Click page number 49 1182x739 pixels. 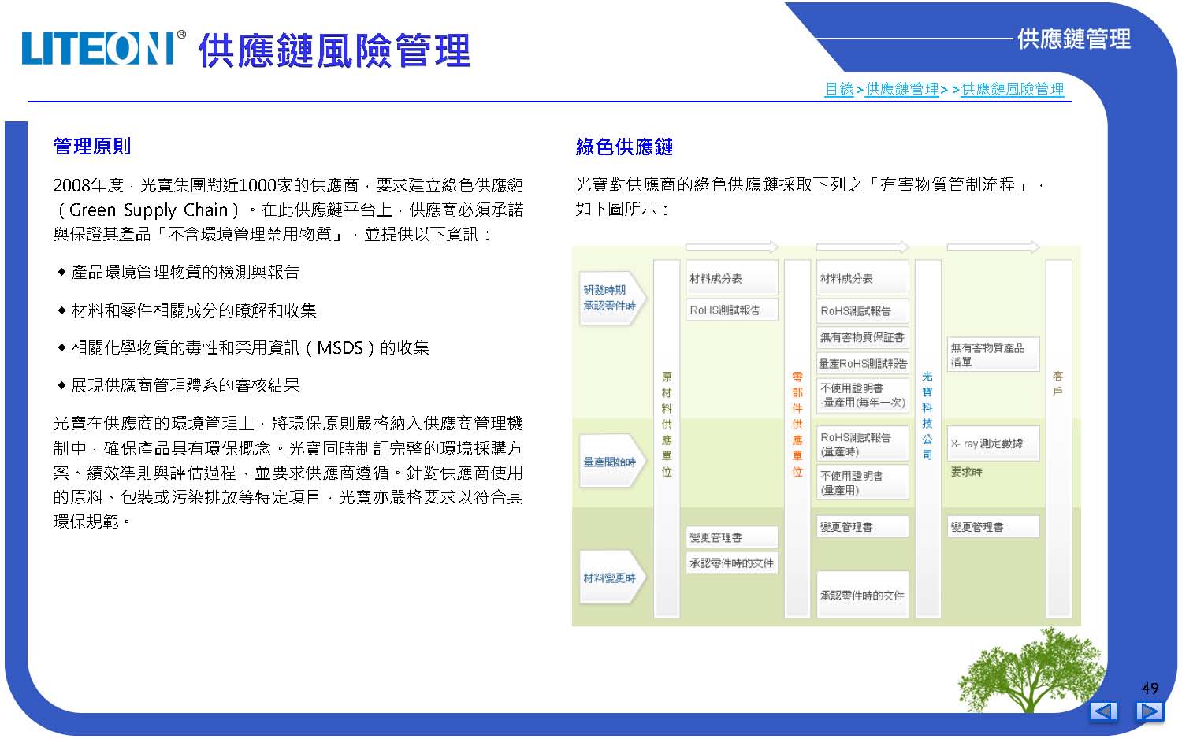tap(1150, 688)
